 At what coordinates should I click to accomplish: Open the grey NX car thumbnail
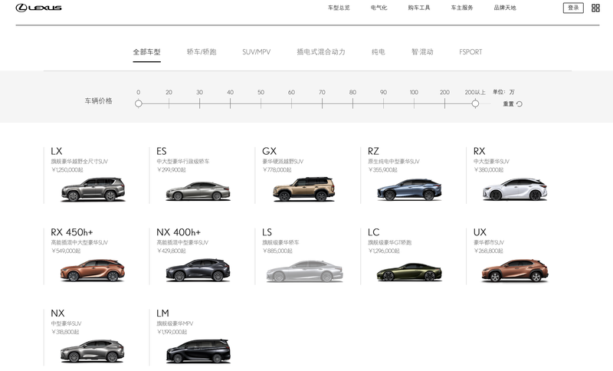click(93, 351)
